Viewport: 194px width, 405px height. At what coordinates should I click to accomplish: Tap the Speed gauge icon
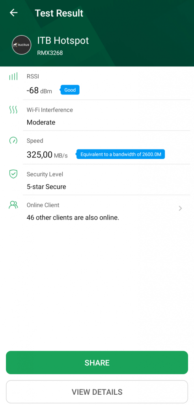click(x=13, y=140)
